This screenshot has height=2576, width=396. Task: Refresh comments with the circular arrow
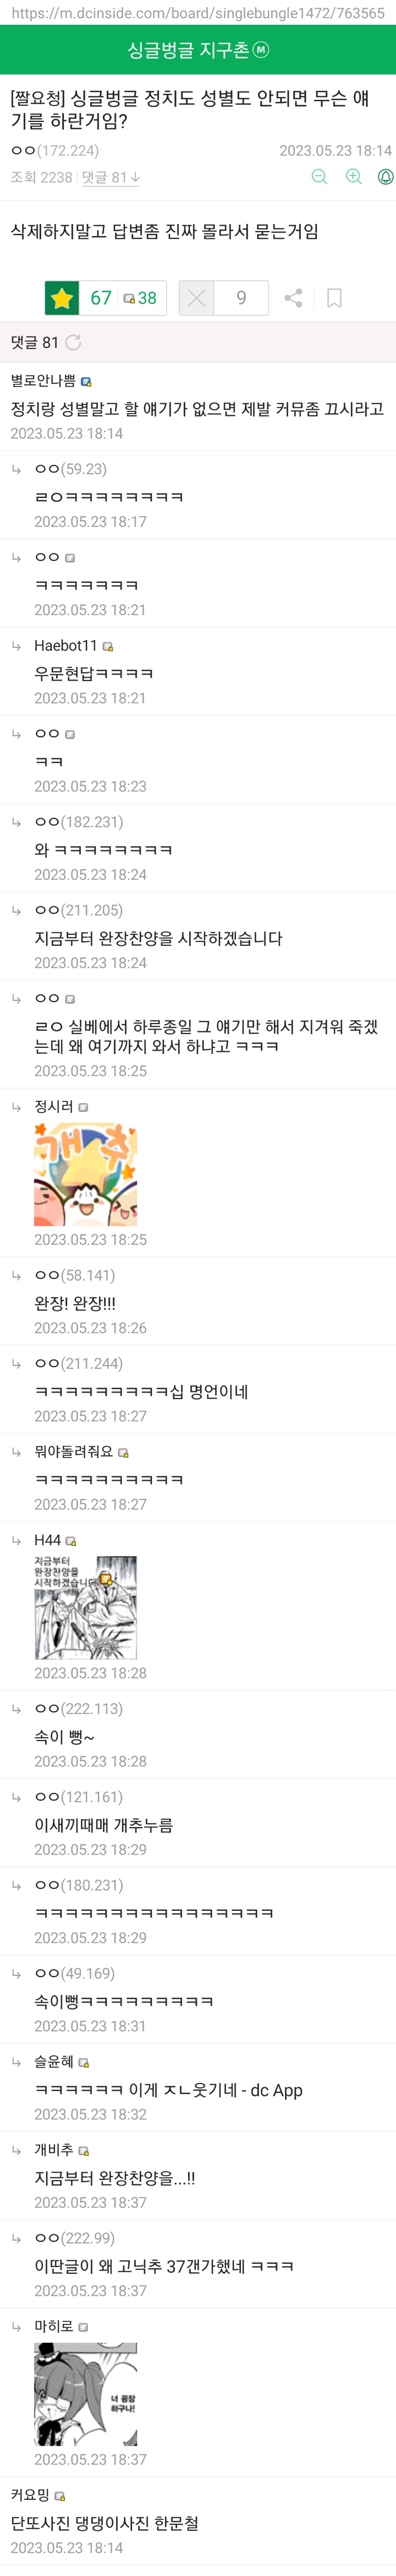click(x=73, y=343)
